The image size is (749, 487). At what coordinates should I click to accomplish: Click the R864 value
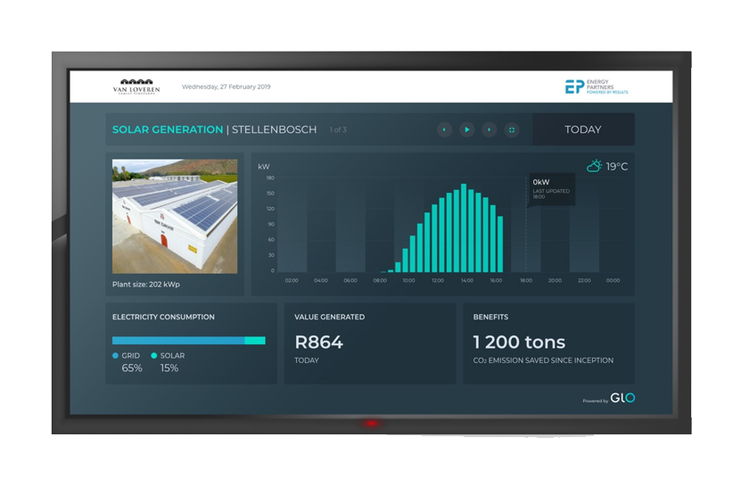(319, 343)
